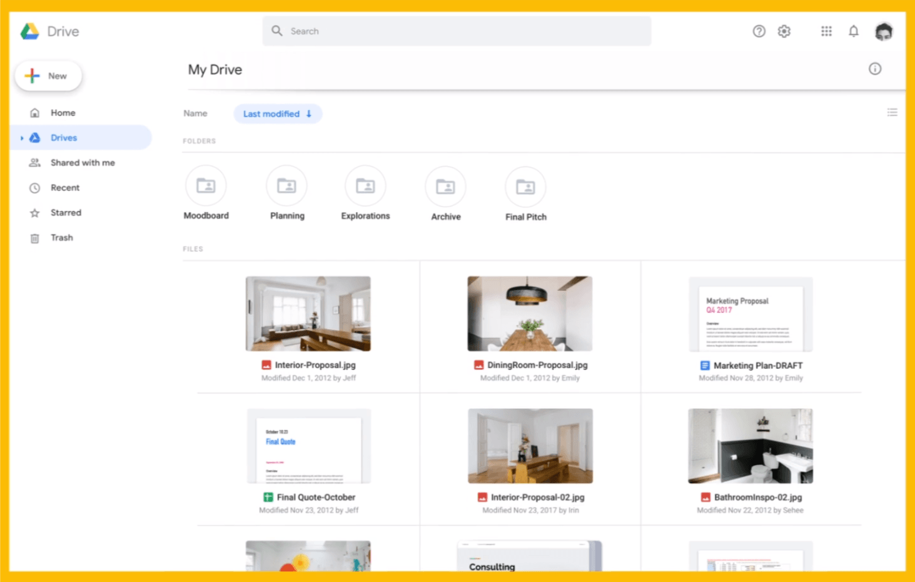
Task: Select the Final Quote-October file name
Action: coord(316,497)
